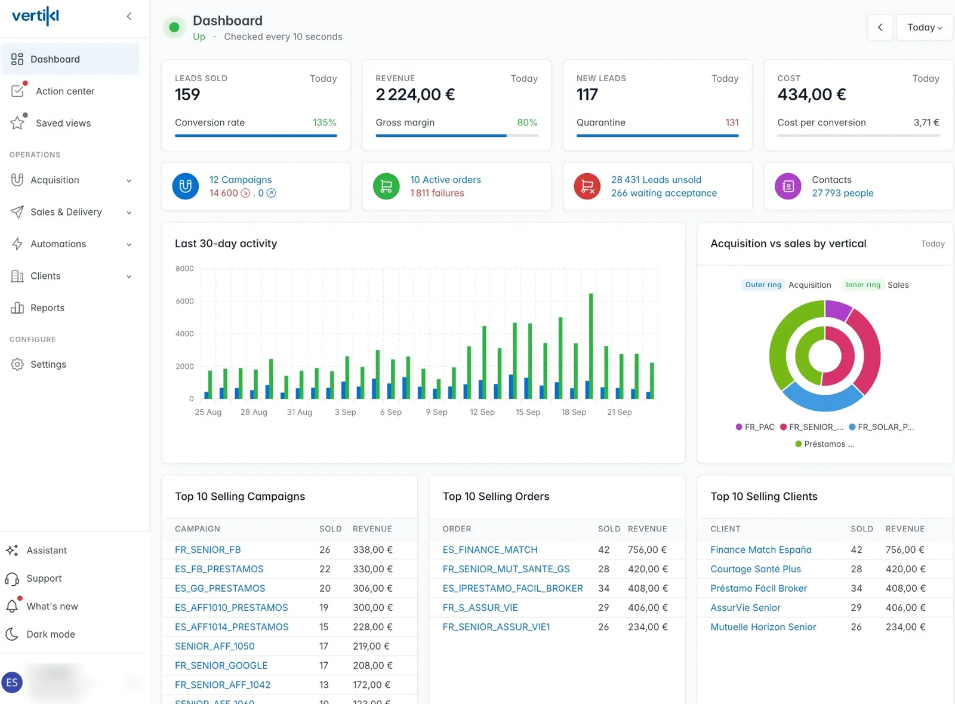Viewport: 955px width, 704px height.
Task: Open the 266 waiting acceptance link
Action: [x=664, y=193]
